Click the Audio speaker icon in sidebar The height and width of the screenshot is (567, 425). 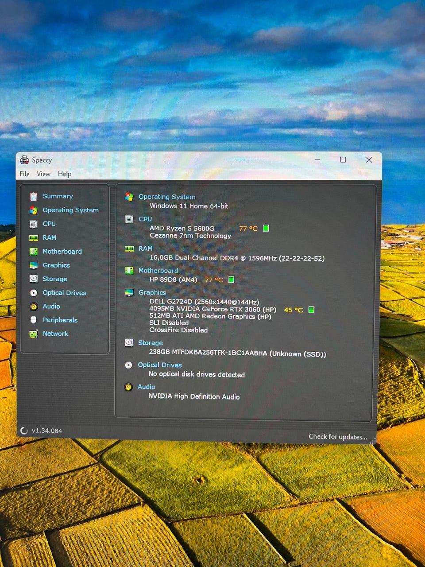[34, 306]
